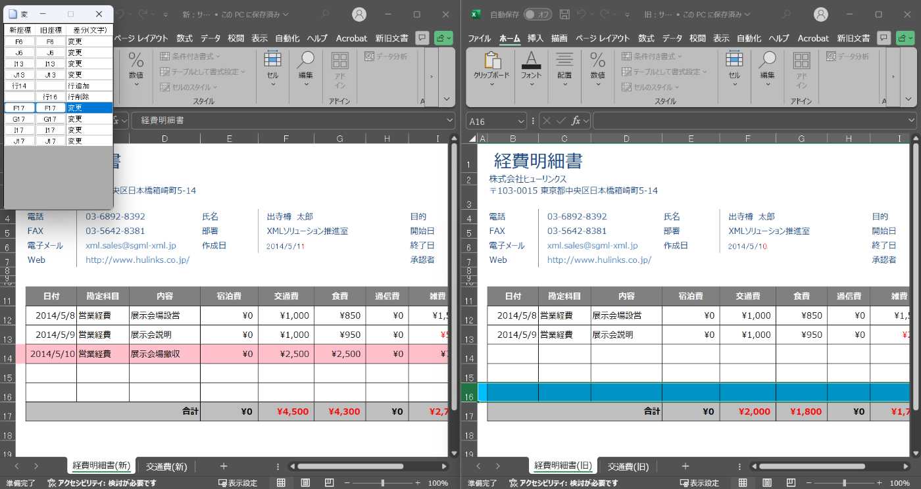Expand the formula bar in right window
The width and height of the screenshot is (921, 489).
click(911, 121)
